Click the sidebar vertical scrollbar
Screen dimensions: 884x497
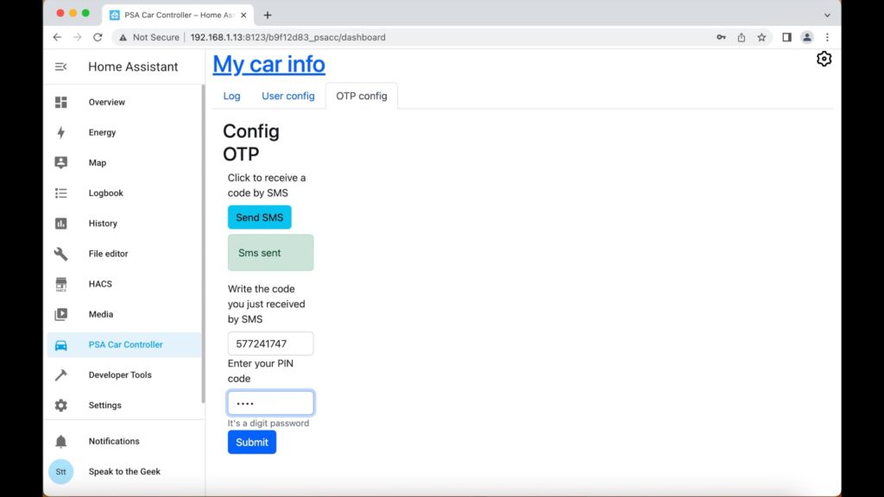(203, 244)
